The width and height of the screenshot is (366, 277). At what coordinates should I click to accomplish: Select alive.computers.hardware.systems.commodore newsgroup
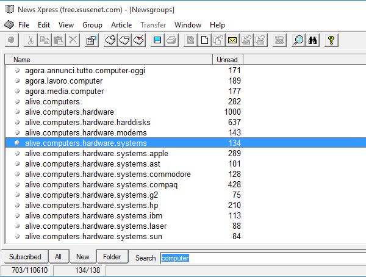pyautogui.click(x=185, y=174)
